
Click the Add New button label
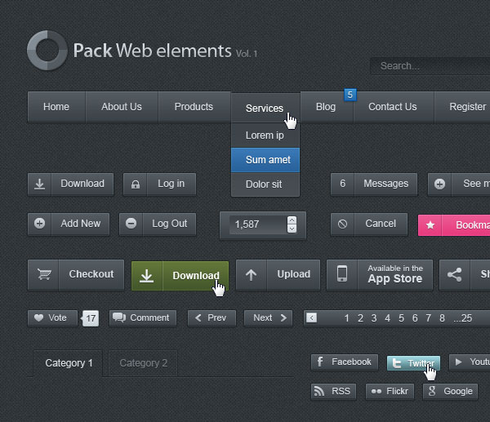click(x=81, y=224)
